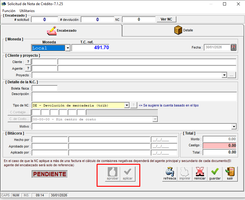This screenshot has width=245, height=200.
Task: Expand the Tipo de NC dropdown arrow
Action: click(x=127, y=105)
